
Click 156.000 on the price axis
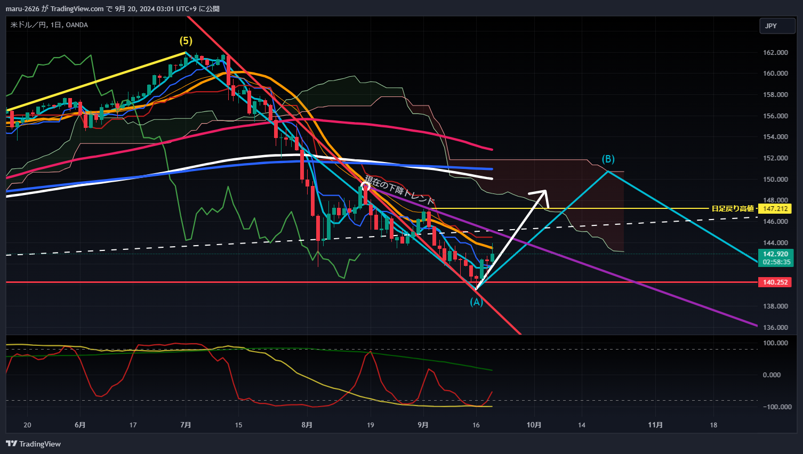(775, 116)
